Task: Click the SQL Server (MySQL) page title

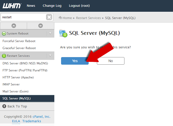Action: [94, 33]
